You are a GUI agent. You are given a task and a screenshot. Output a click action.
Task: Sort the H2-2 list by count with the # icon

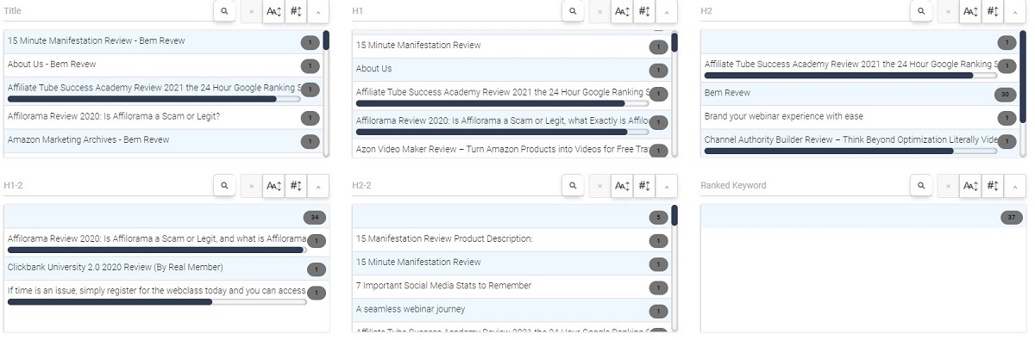tap(644, 185)
